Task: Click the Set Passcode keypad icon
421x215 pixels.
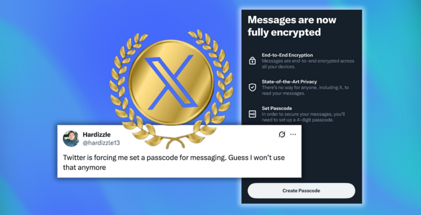Action: point(252,114)
